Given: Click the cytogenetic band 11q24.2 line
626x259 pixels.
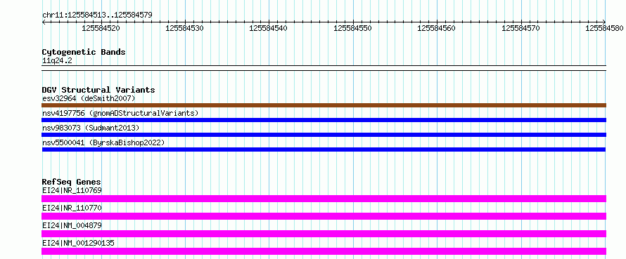Looking at the screenshot, I should point(324,68).
